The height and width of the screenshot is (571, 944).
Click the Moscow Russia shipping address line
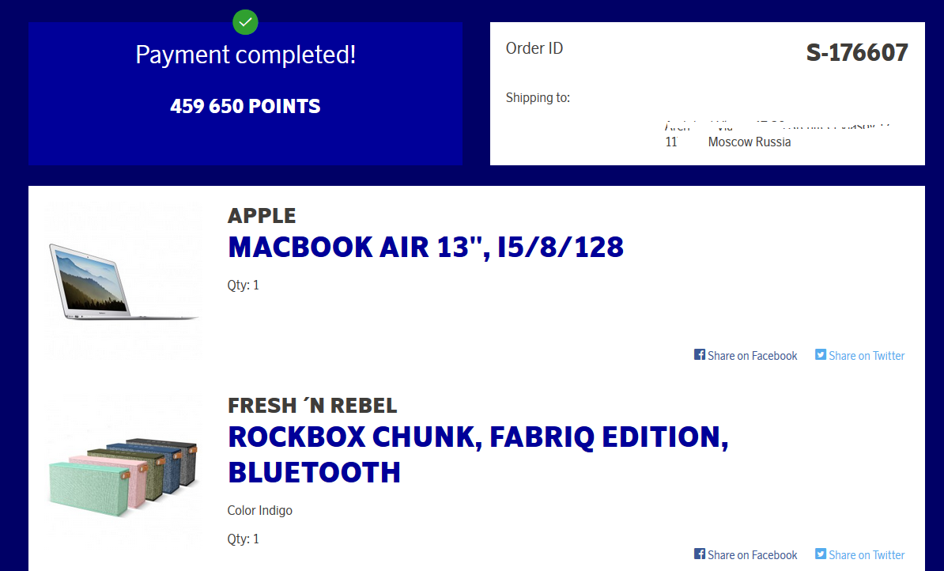click(x=749, y=142)
